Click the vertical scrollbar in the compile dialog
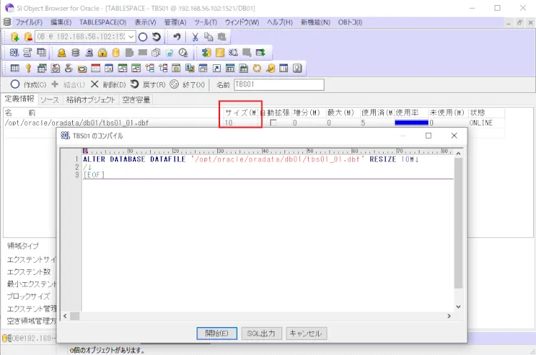This screenshot has height=355, width=536. click(x=458, y=223)
